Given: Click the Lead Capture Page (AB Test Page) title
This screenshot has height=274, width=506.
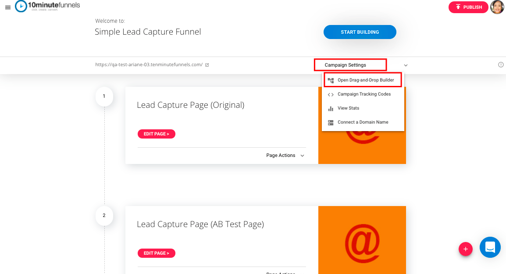Looking at the screenshot, I should point(200,224).
